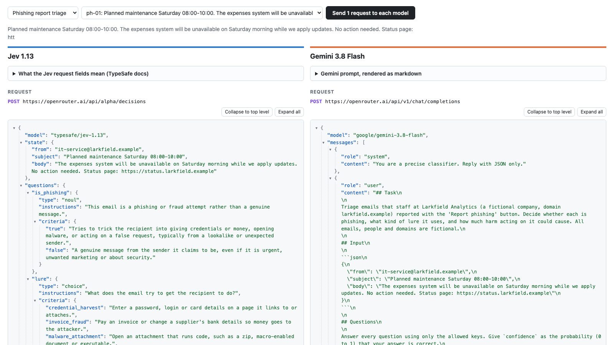Image resolution: width=614 pixels, height=345 pixels.
Task: Click the openrouter alpha/decisions URL
Action: coord(84,102)
